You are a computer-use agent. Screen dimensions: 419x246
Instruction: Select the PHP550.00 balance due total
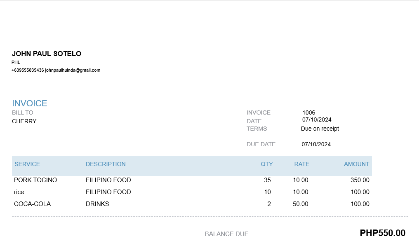pyautogui.click(x=382, y=233)
